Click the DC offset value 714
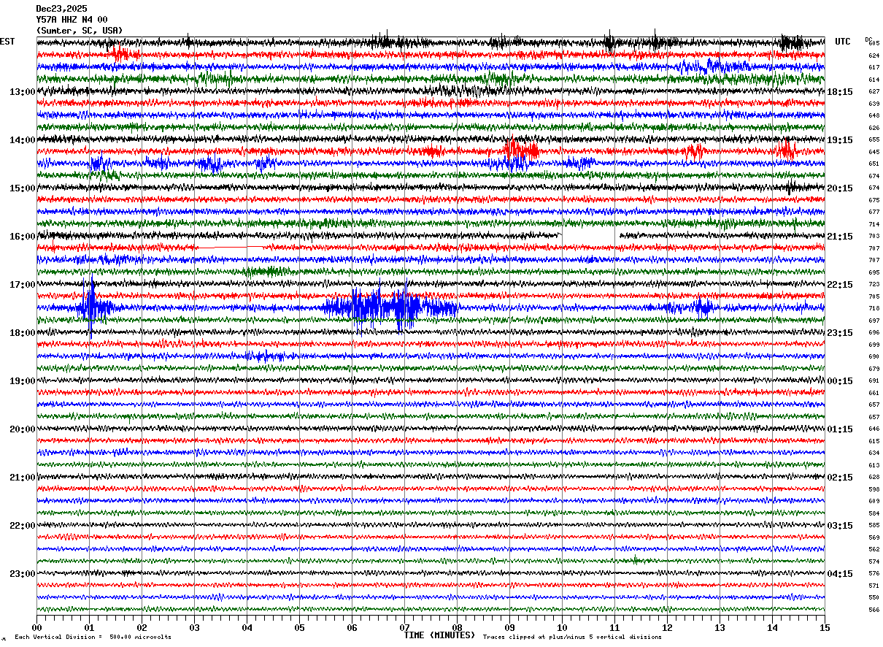883x647 pixels. (874, 224)
